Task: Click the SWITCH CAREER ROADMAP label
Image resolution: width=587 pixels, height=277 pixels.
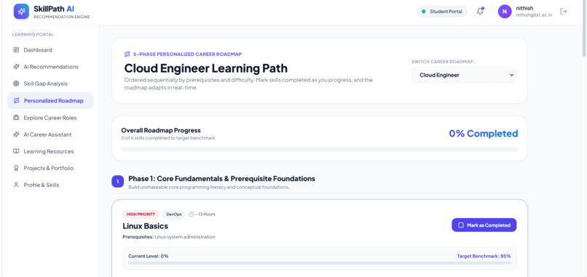Action: [443, 62]
